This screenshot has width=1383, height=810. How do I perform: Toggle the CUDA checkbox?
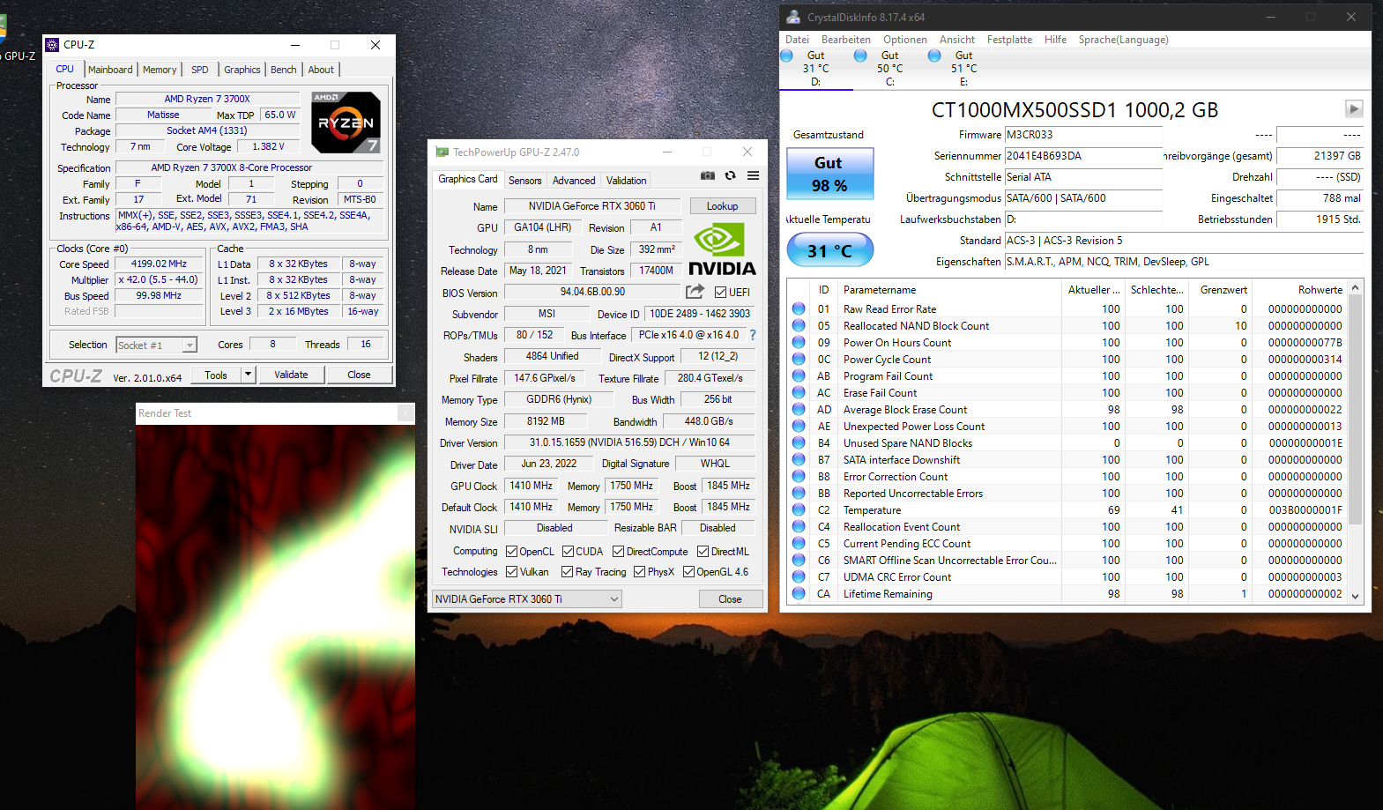(x=568, y=552)
